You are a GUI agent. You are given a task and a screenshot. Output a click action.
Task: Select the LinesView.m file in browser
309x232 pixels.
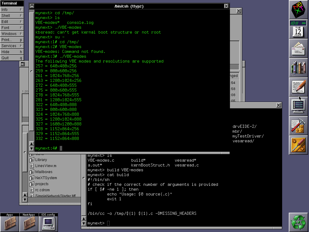tap(46, 166)
